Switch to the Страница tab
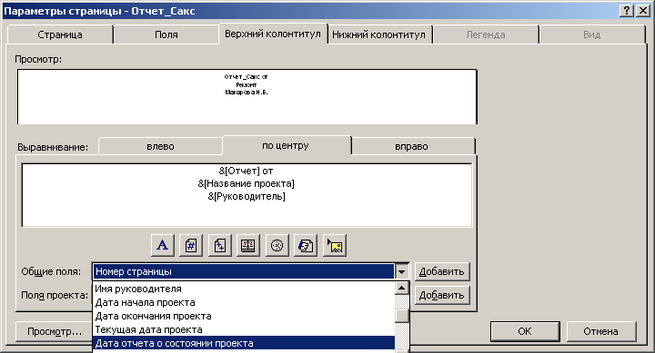The image size is (655, 353). pyautogui.click(x=60, y=34)
